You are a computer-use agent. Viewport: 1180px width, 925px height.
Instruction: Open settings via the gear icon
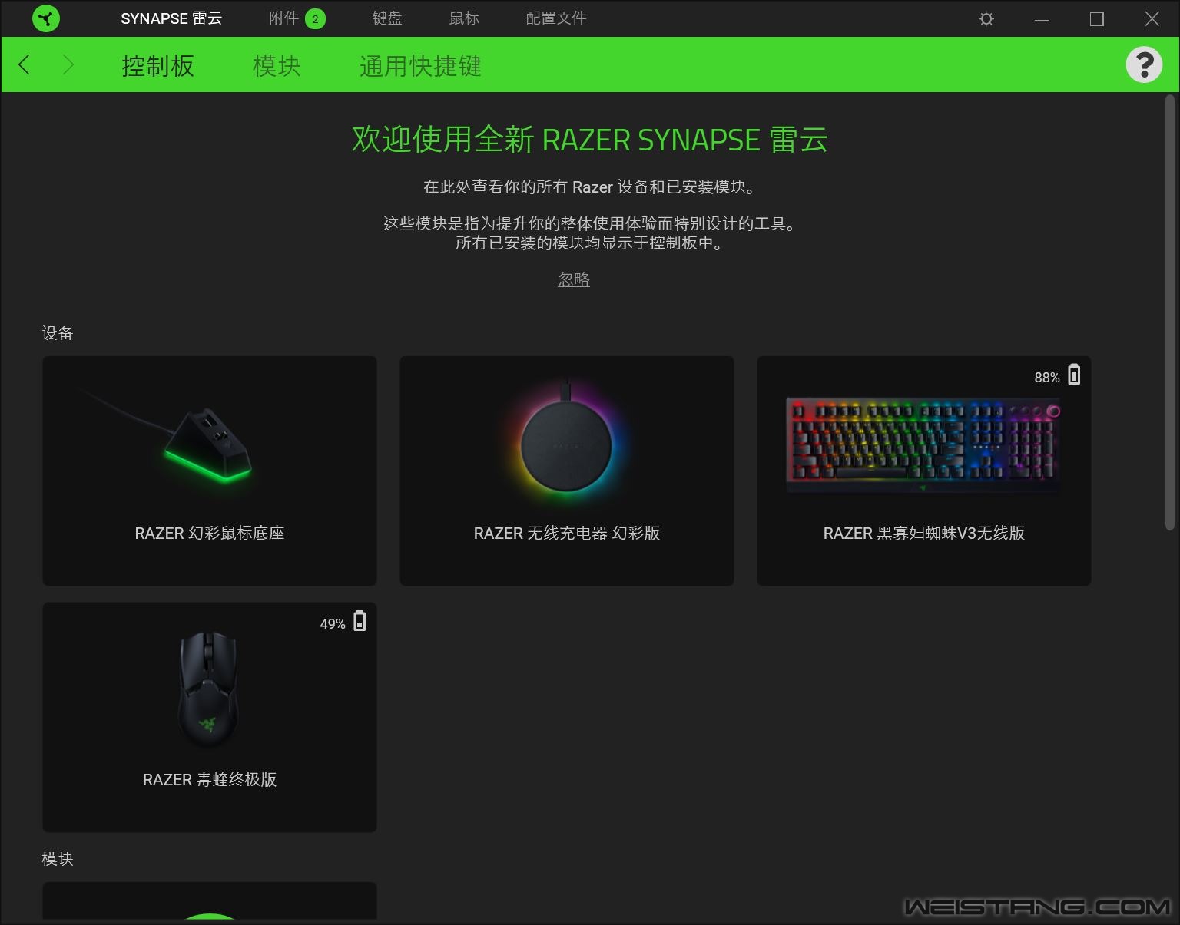(x=986, y=19)
